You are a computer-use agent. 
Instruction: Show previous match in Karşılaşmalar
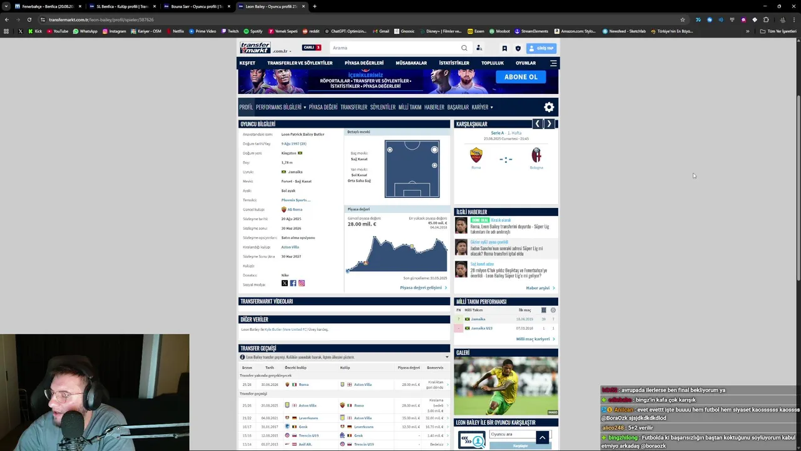[537, 124]
